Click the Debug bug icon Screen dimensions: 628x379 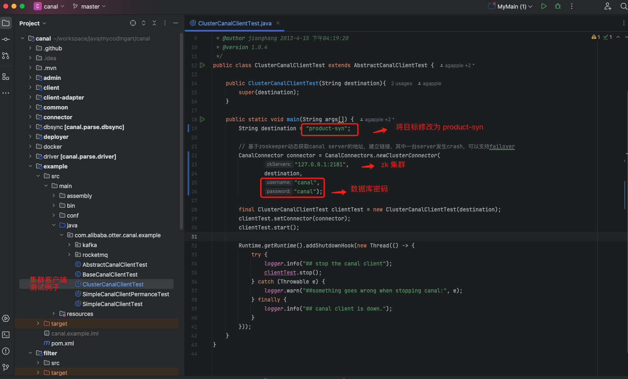[x=558, y=6]
